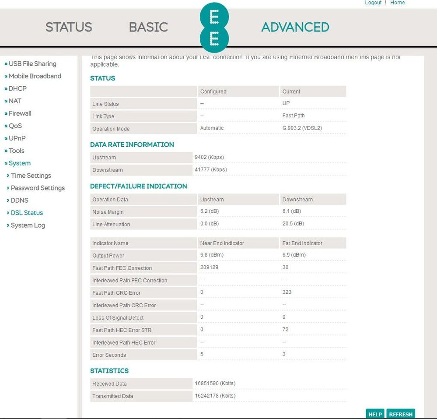Select UPnP from the sidebar
The height and width of the screenshot is (419, 437).
[17, 138]
